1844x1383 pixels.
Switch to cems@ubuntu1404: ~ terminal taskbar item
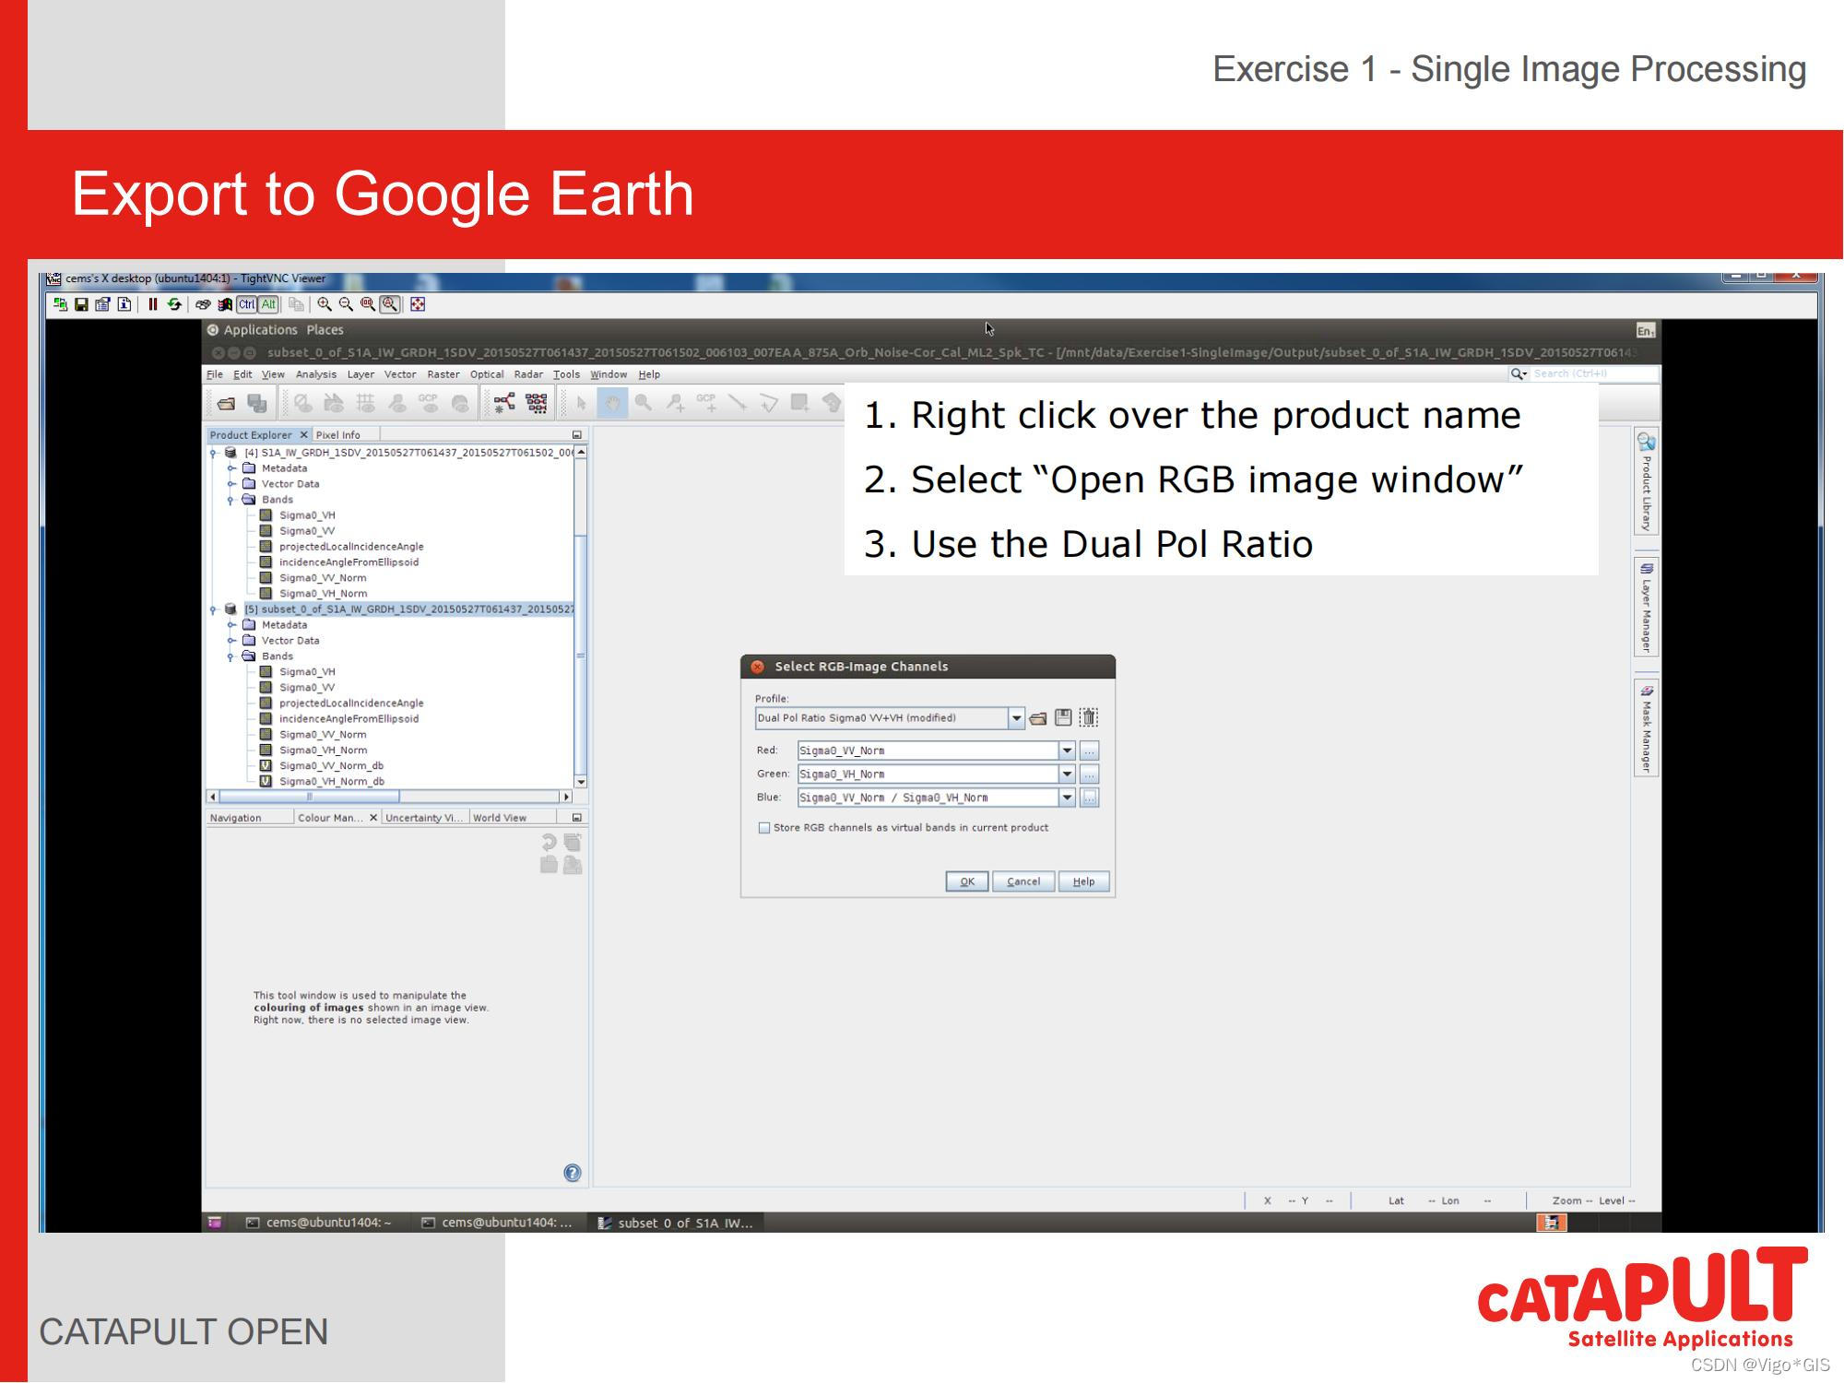(318, 1223)
